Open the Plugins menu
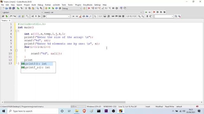204x114 pixels. [78, 5]
